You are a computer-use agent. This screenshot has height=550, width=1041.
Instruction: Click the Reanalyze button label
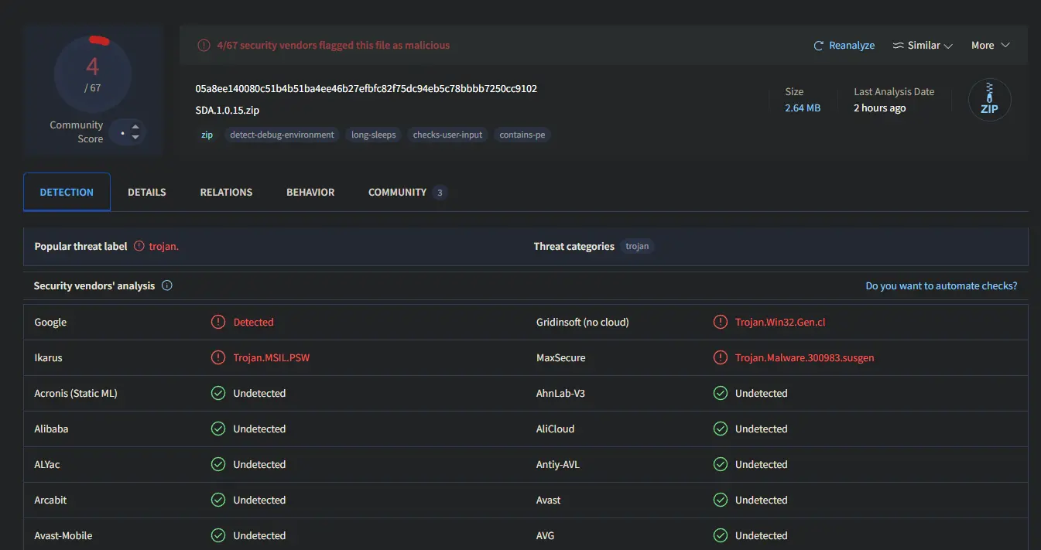point(851,46)
